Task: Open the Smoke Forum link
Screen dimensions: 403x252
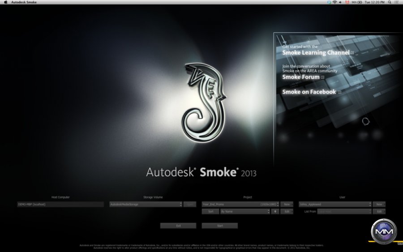Action: (x=301, y=77)
